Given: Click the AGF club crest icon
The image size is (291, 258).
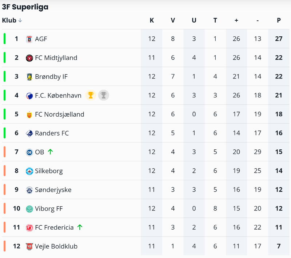Looking at the screenshot, I should 29,39.
